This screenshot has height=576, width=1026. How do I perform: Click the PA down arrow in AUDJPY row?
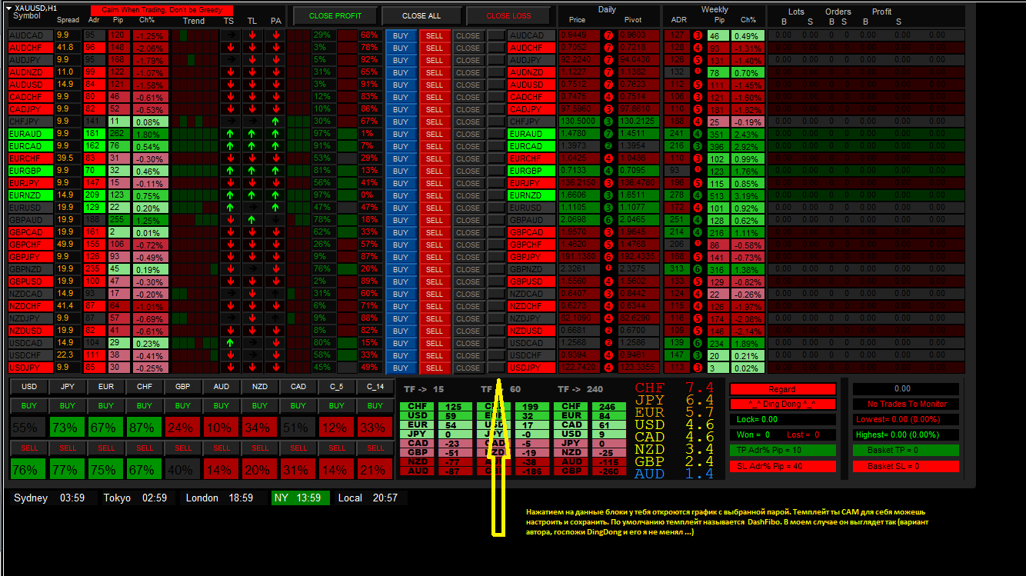pyautogui.click(x=275, y=60)
